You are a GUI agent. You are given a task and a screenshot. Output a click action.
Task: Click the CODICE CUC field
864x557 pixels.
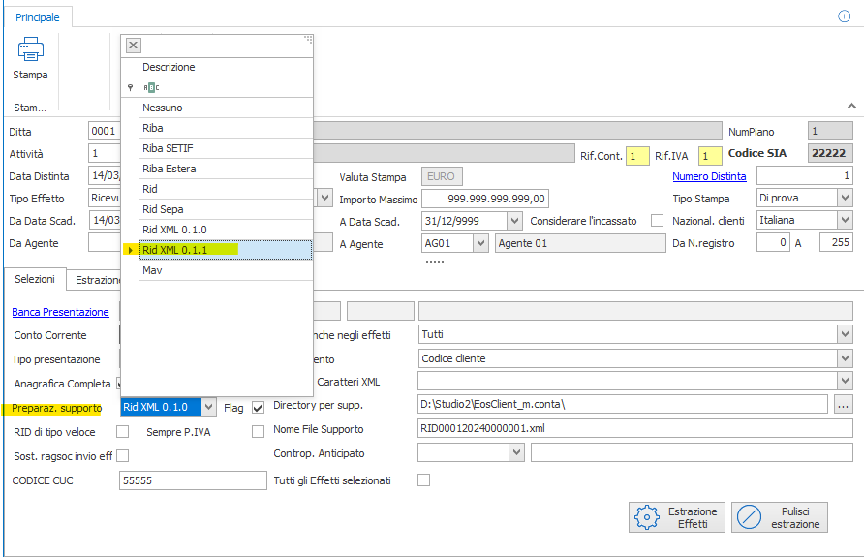tap(193, 480)
